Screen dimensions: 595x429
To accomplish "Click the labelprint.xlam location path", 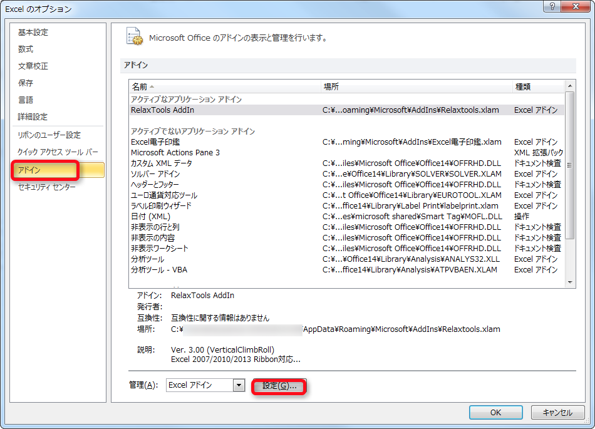I will [x=410, y=205].
